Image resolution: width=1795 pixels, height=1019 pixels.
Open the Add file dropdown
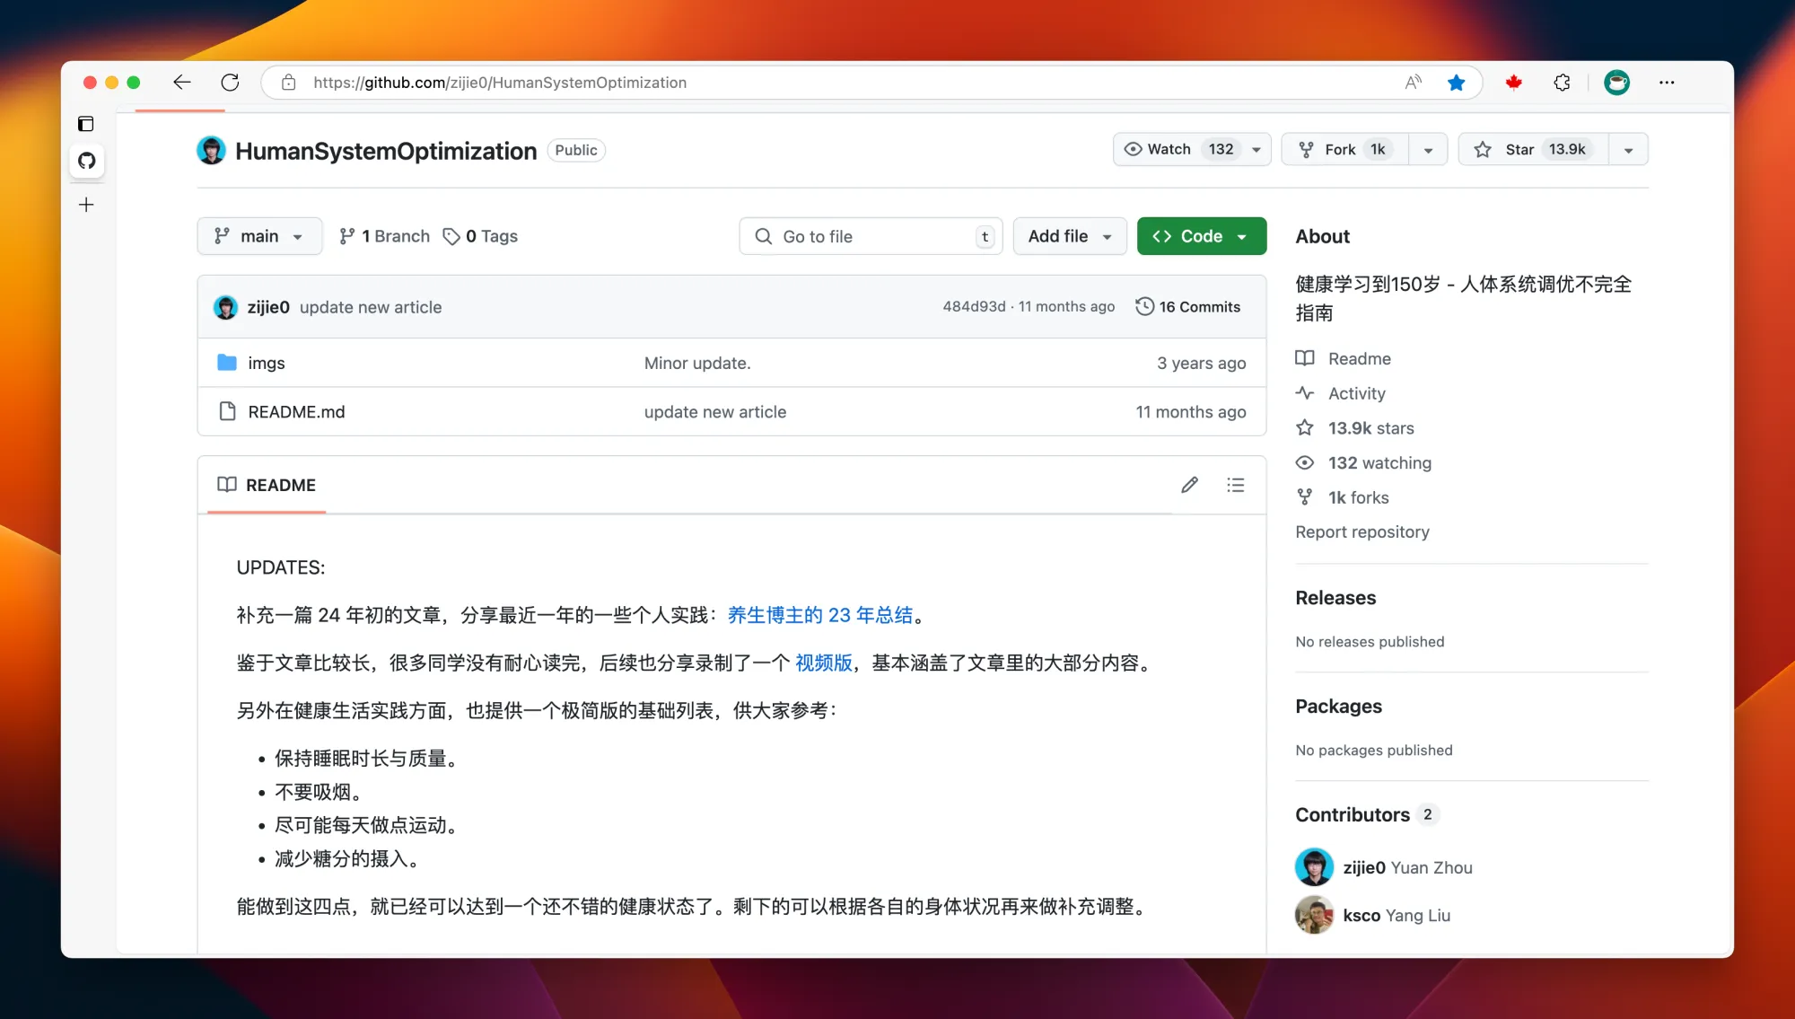tap(1069, 236)
